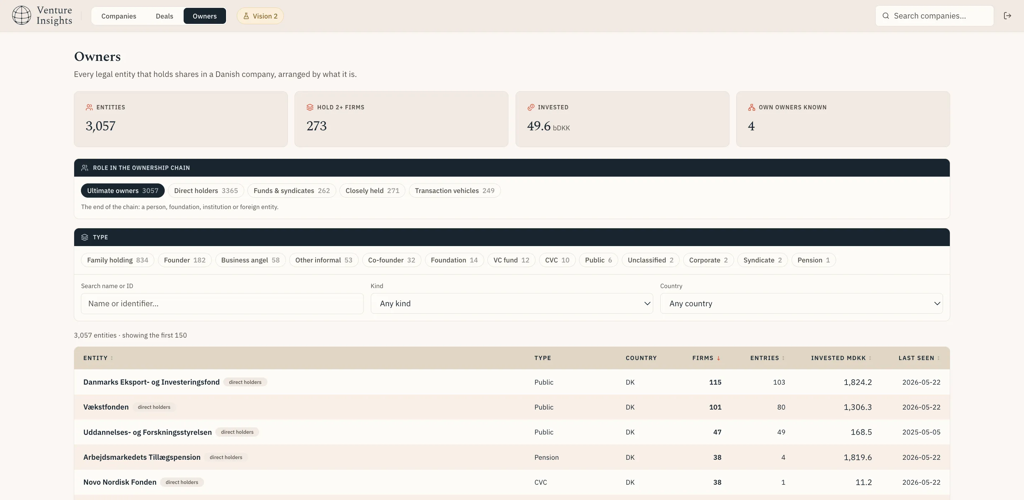Filter by Family holding type
Viewport: 1024px width, 500px height.
pyautogui.click(x=118, y=260)
